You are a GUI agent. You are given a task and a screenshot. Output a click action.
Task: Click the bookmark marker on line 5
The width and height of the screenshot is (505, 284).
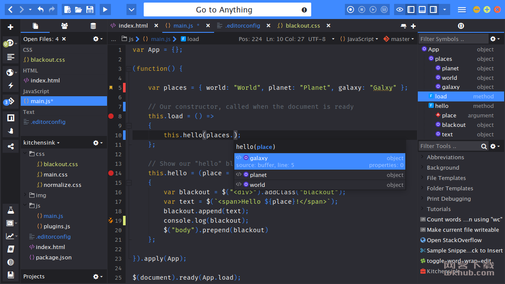tap(111, 88)
